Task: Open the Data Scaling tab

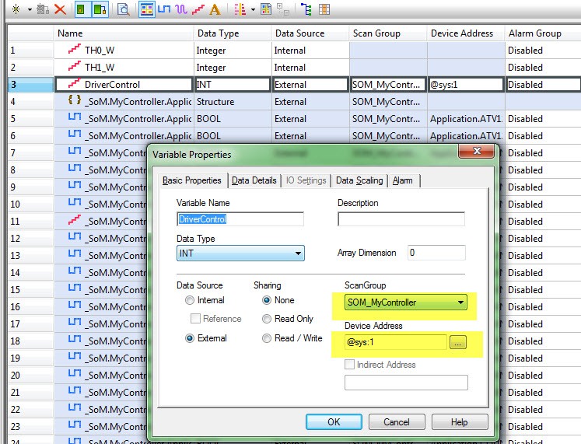Action: tap(359, 180)
